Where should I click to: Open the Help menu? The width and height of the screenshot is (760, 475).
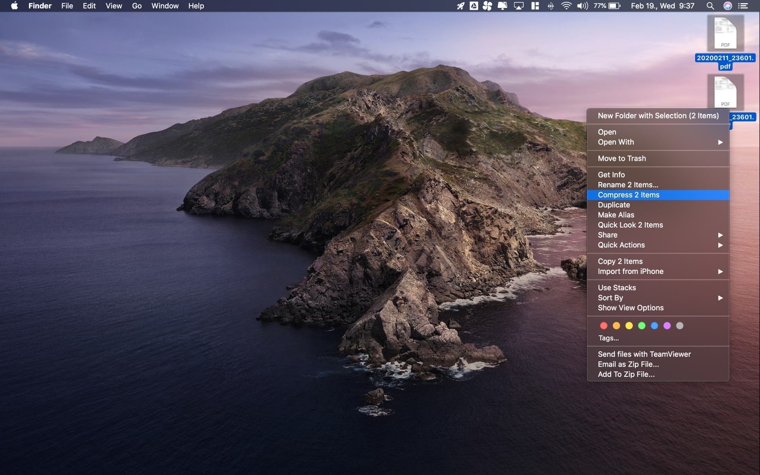(x=196, y=6)
